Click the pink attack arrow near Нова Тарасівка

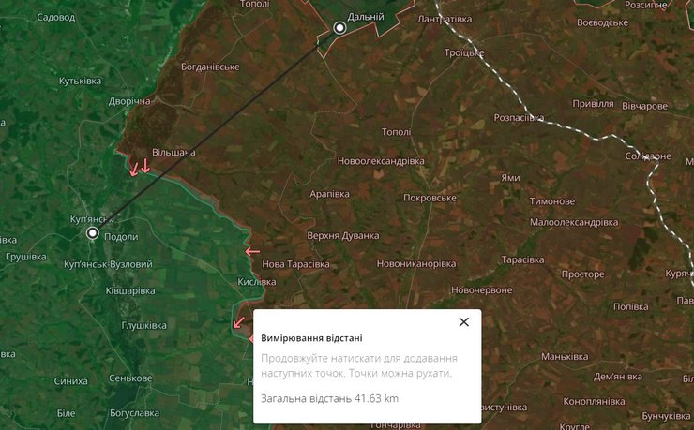tap(252, 251)
